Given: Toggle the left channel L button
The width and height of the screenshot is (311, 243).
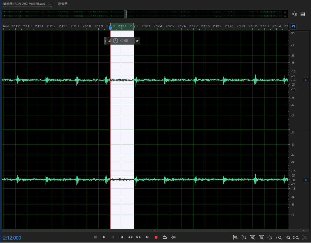Looking at the screenshot, I should coord(306,81).
